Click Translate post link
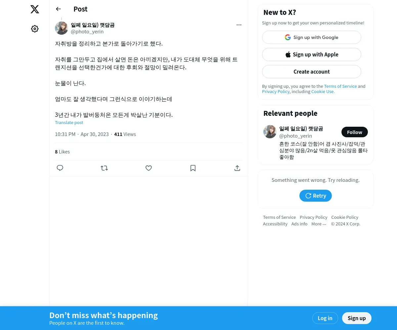 coord(69,122)
